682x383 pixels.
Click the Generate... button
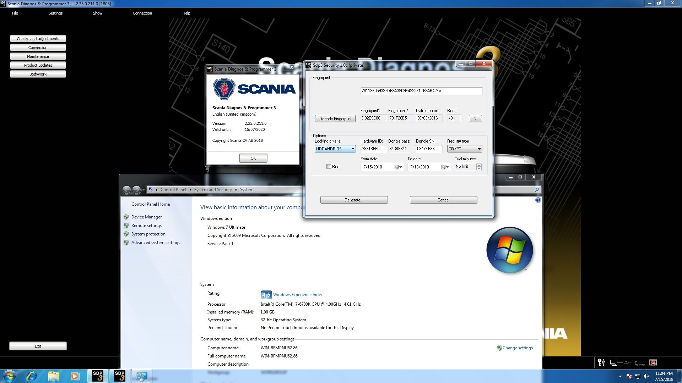(x=354, y=200)
